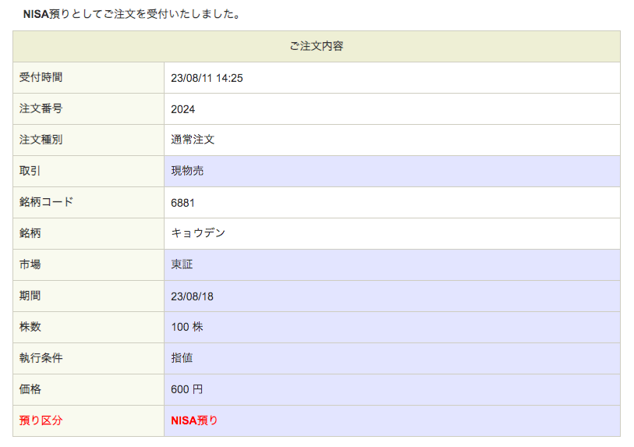Click the 'NISA預りとしてご注文を受付いたしました。' message

[x=132, y=14]
